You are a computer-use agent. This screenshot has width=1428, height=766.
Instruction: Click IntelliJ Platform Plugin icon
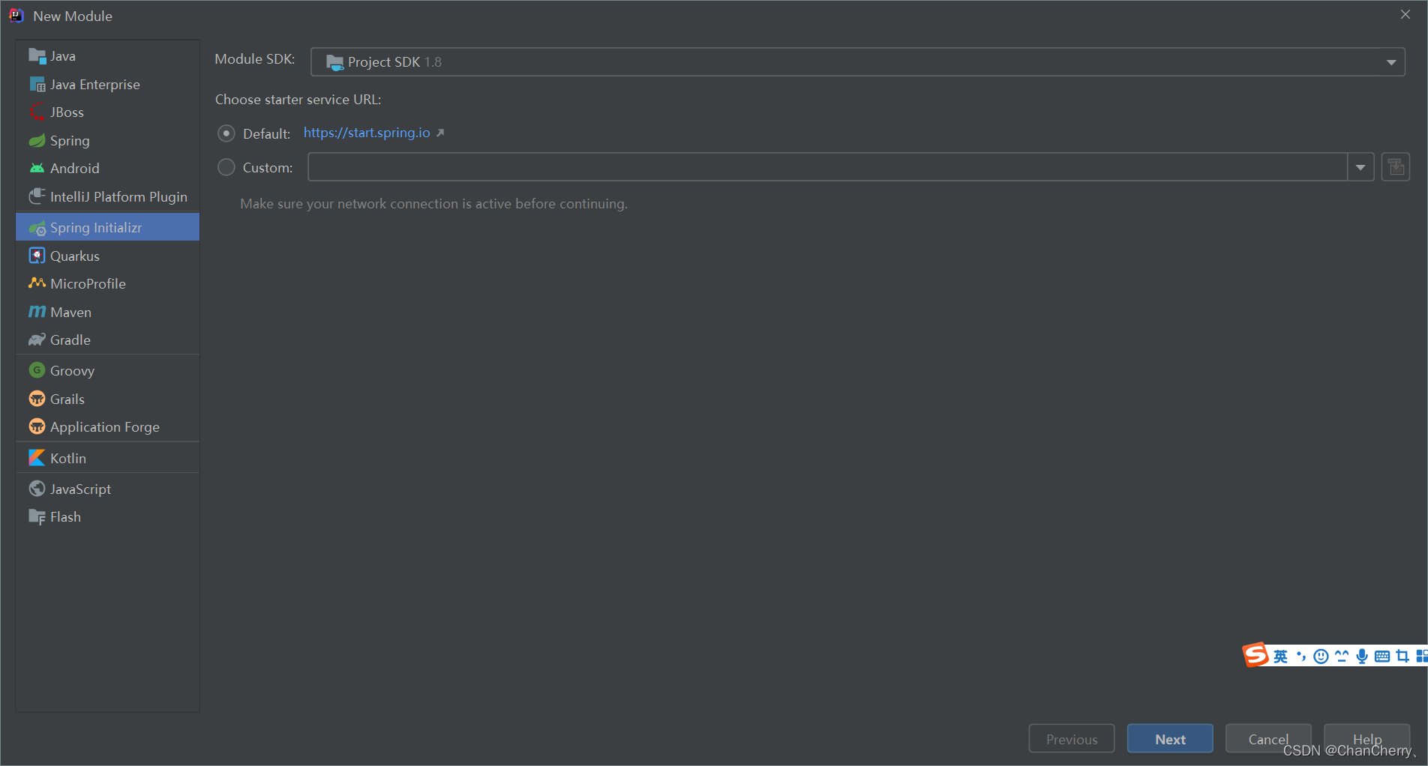click(x=37, y=197)
